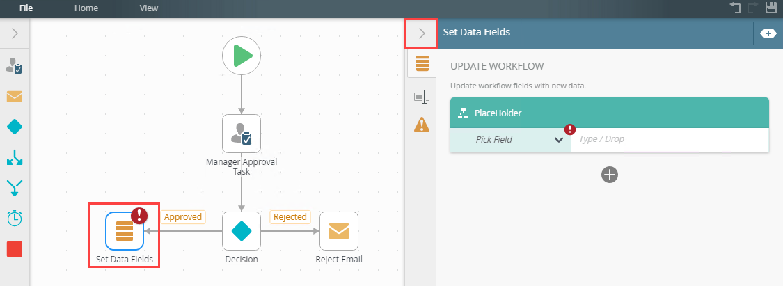Add another field with the plus button
783x286 pixels.
point(610,175)
